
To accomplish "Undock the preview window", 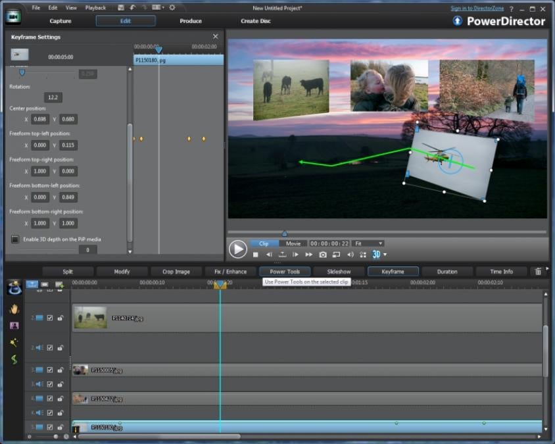I will [336, 255].
